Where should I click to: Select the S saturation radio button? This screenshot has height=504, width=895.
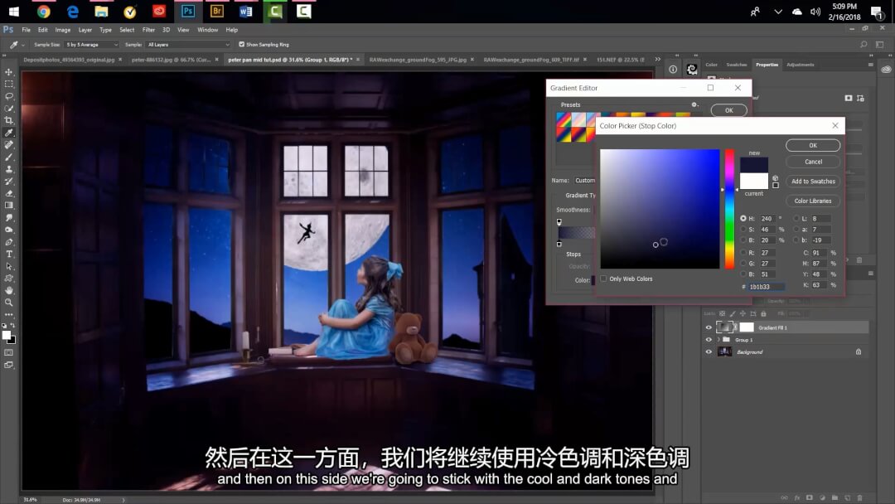click(x=743, y=230)
